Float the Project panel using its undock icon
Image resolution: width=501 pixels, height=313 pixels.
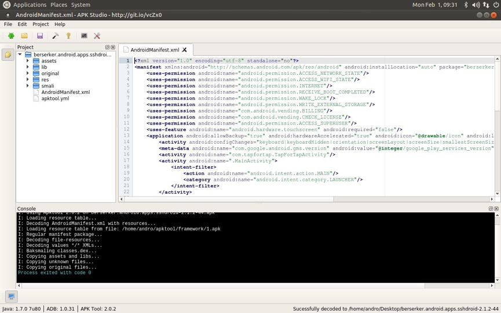coord(107,47)
